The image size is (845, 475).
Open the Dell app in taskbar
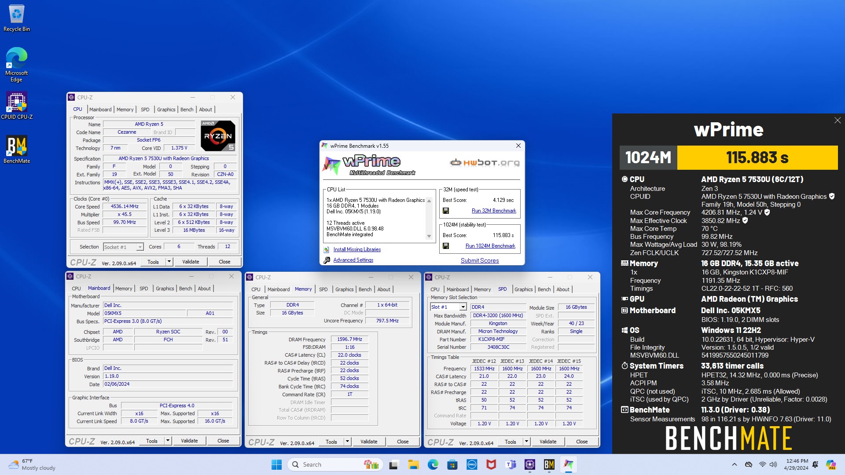472,464
